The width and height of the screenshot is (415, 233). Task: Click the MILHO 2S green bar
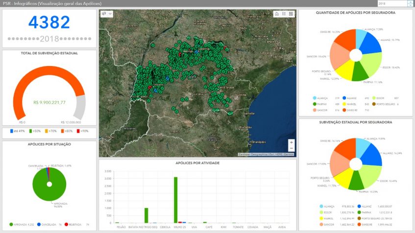[x=175, y=200]
